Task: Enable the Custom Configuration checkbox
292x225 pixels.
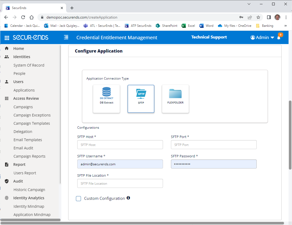Action: 78,198
